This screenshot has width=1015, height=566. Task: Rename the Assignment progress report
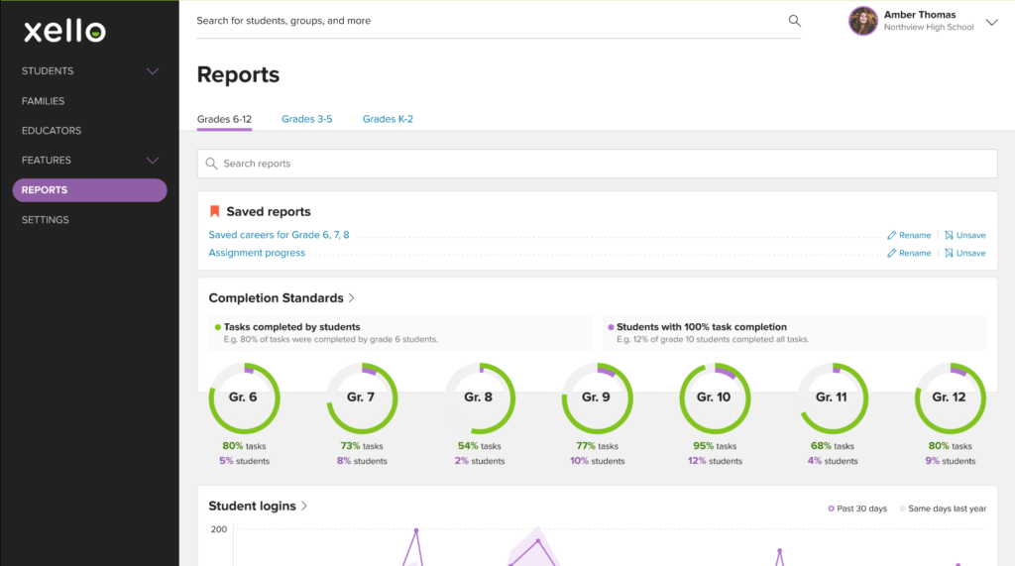[x=909, y=253]
